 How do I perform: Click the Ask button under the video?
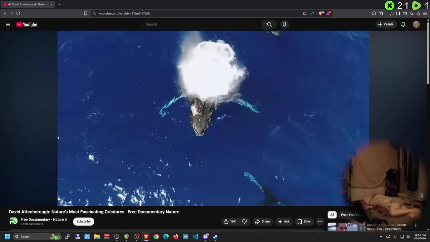tap(284, 221)
